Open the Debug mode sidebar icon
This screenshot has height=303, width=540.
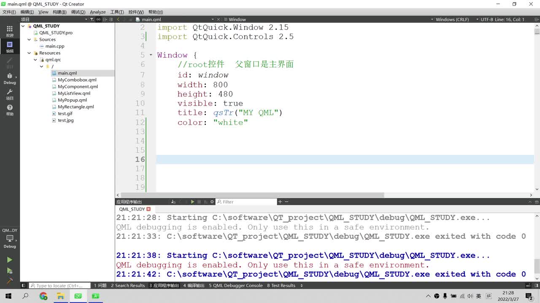(x=10, y=78)
